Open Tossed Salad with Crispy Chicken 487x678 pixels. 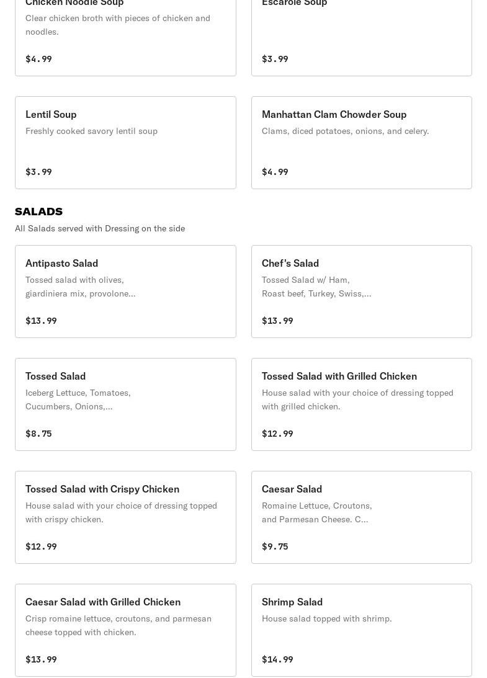click(125, 517)
